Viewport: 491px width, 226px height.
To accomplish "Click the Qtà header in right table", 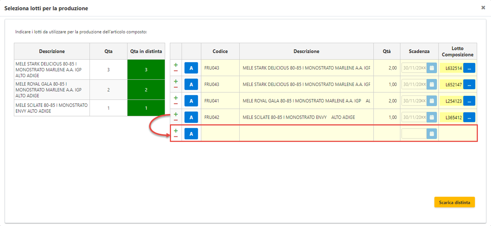I will pyautogui.click(x=387, y=51).
